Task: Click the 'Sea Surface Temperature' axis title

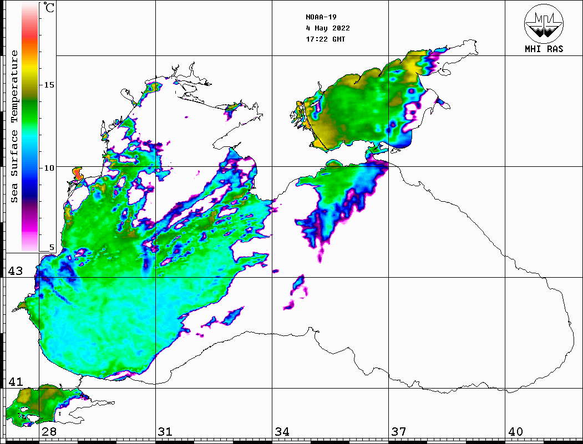Action: click(14, 127)
